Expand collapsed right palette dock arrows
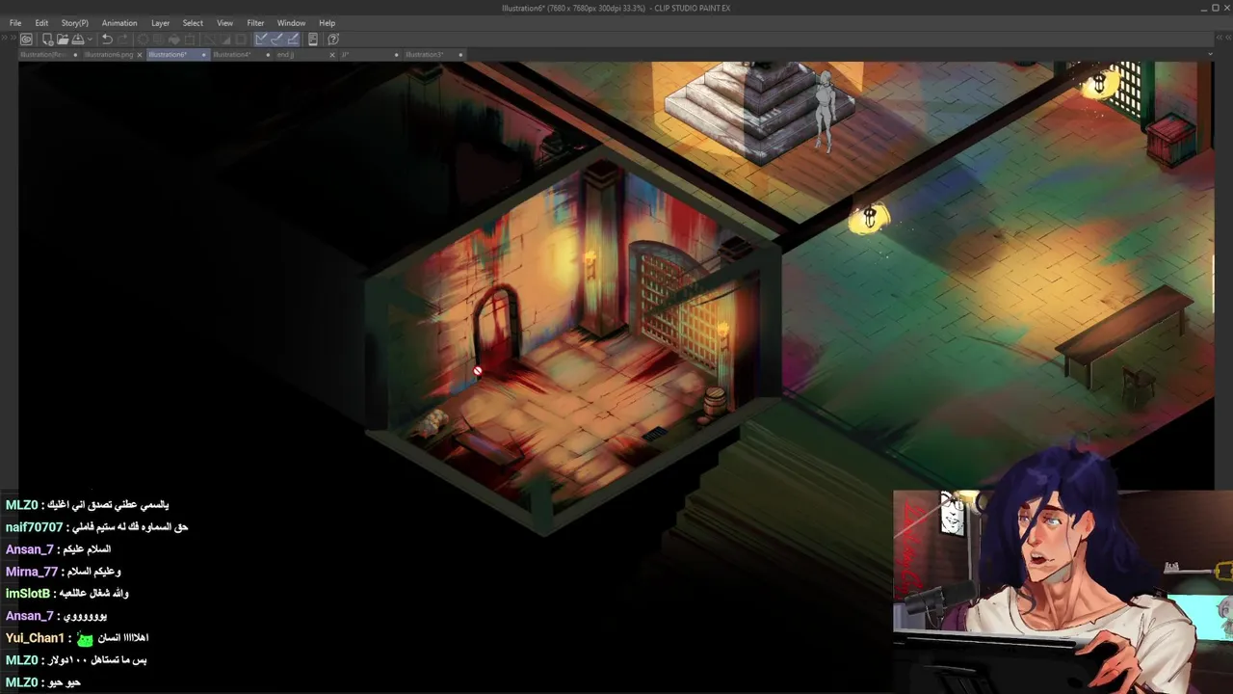 [1222, 38]
